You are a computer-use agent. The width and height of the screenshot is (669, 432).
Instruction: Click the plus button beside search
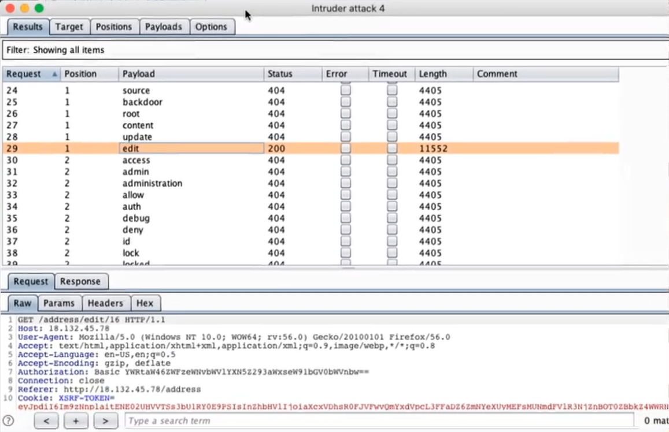coord(75,421)
